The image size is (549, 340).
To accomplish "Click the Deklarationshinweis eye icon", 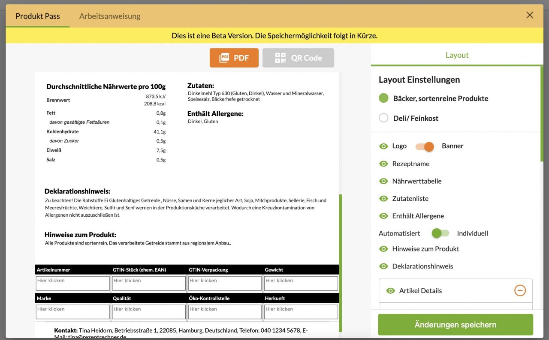I will coord(383,266).
